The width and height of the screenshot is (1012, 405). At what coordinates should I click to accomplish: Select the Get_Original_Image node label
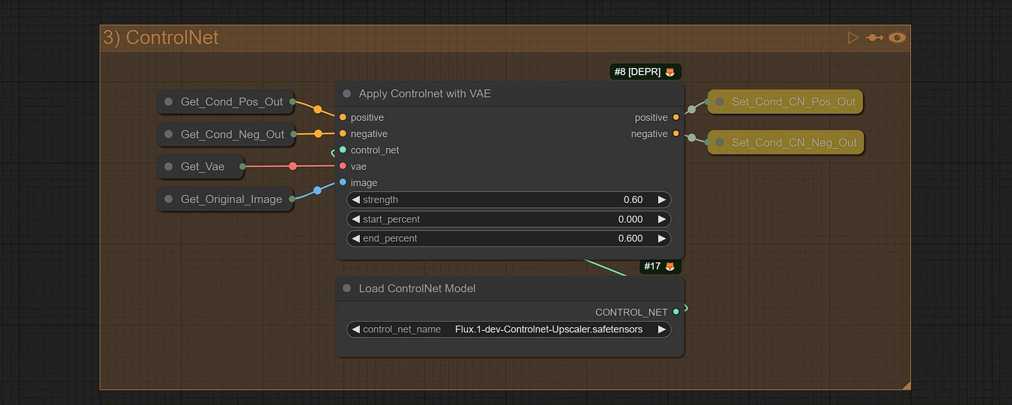click(231, 199)
